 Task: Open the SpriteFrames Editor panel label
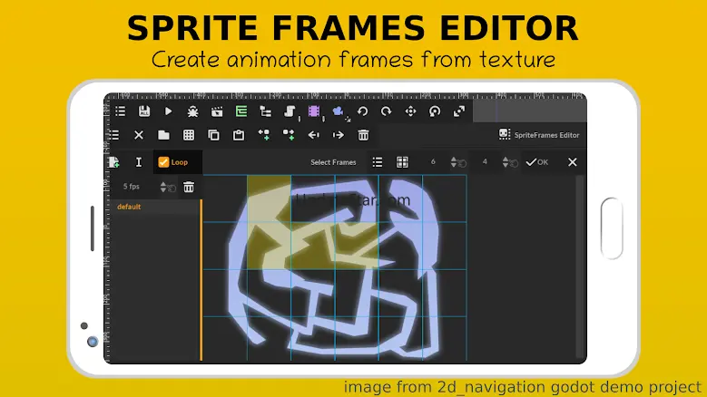pos(539,134)
